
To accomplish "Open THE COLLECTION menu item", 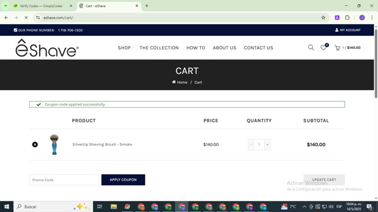I will (159, 48).
